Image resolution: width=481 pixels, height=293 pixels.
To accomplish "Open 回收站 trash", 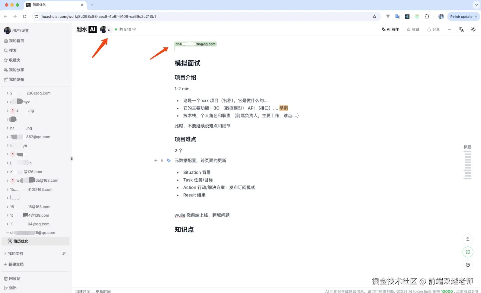I will [x=12, y=279].
